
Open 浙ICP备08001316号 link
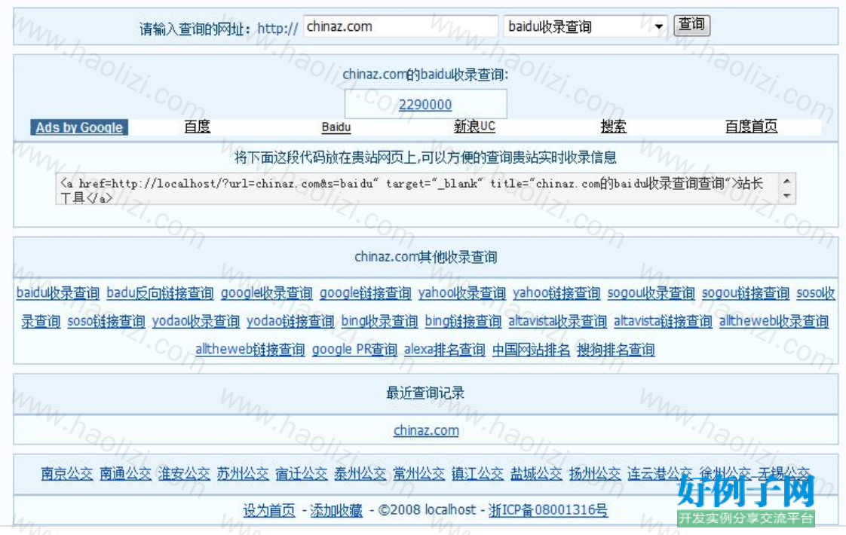547,509
